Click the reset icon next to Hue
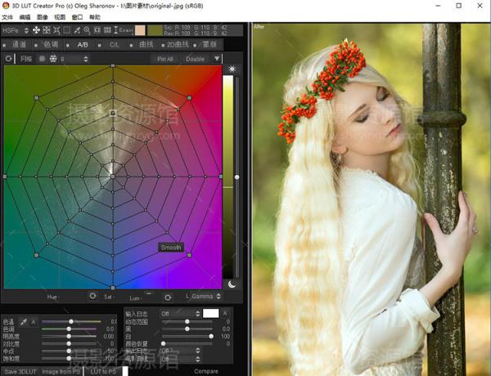 pos(92,296)
